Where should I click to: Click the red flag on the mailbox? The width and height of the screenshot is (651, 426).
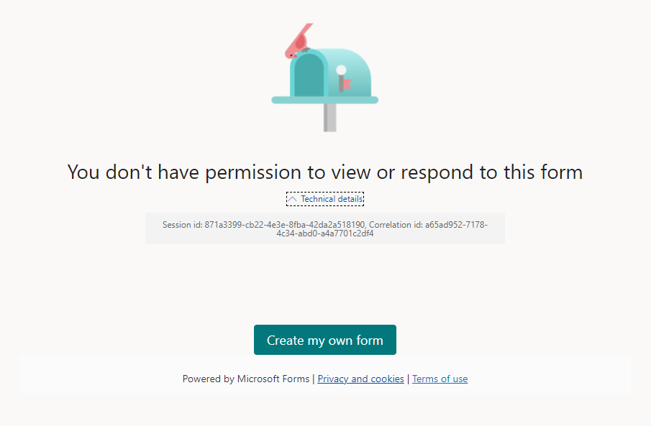point(347,85)
